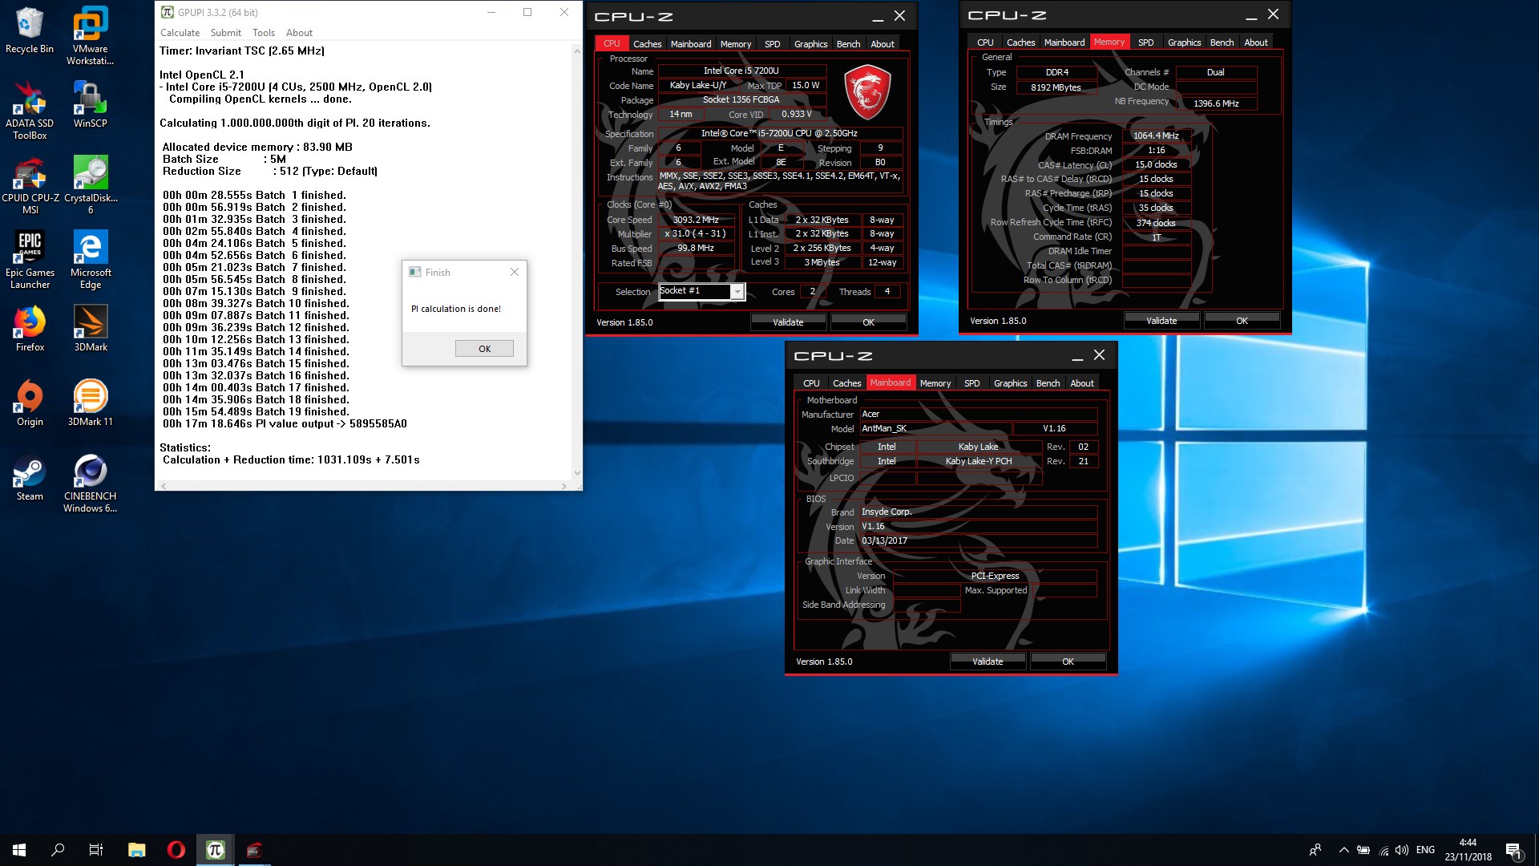This screenshot has height=866, width=1539.
Task: Open the CrystalDiskMark 6 desktop icon
Action: pyautogui.click(x=90, y=185)
